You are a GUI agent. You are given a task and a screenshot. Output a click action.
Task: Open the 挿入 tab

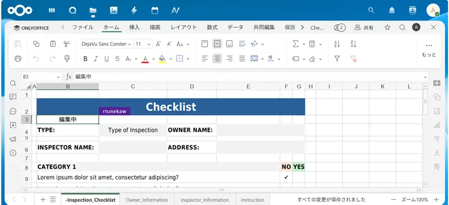pos(134,28)
